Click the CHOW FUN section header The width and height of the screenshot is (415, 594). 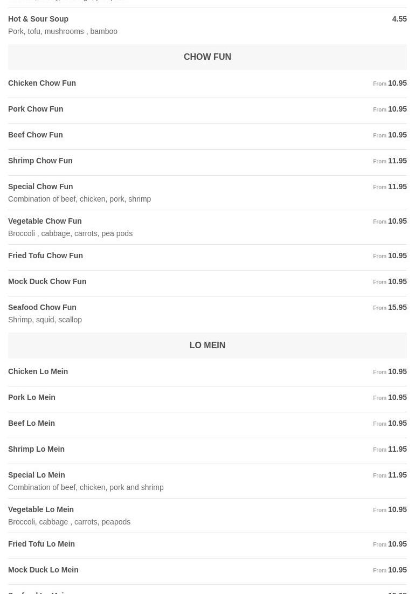tap(207, 57)
